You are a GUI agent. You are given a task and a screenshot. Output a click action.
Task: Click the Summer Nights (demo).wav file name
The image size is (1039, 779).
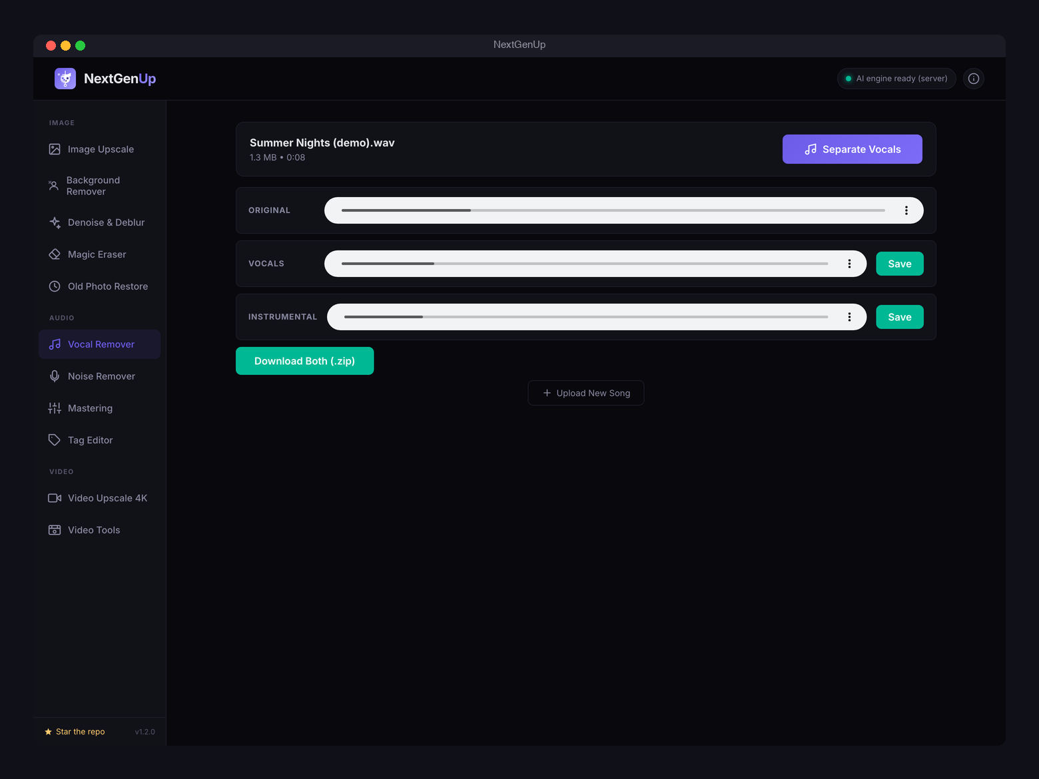[322, 142]
